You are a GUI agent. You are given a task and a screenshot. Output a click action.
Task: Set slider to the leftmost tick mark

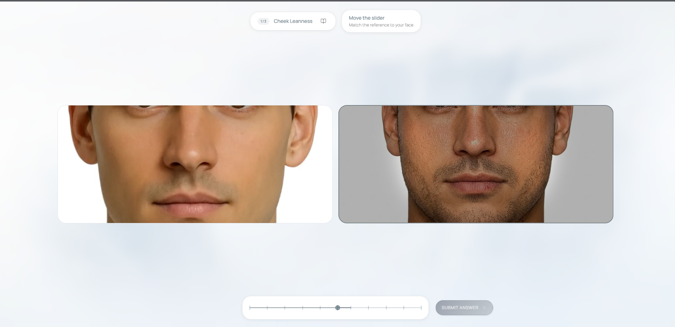click(x=250, y=308)
